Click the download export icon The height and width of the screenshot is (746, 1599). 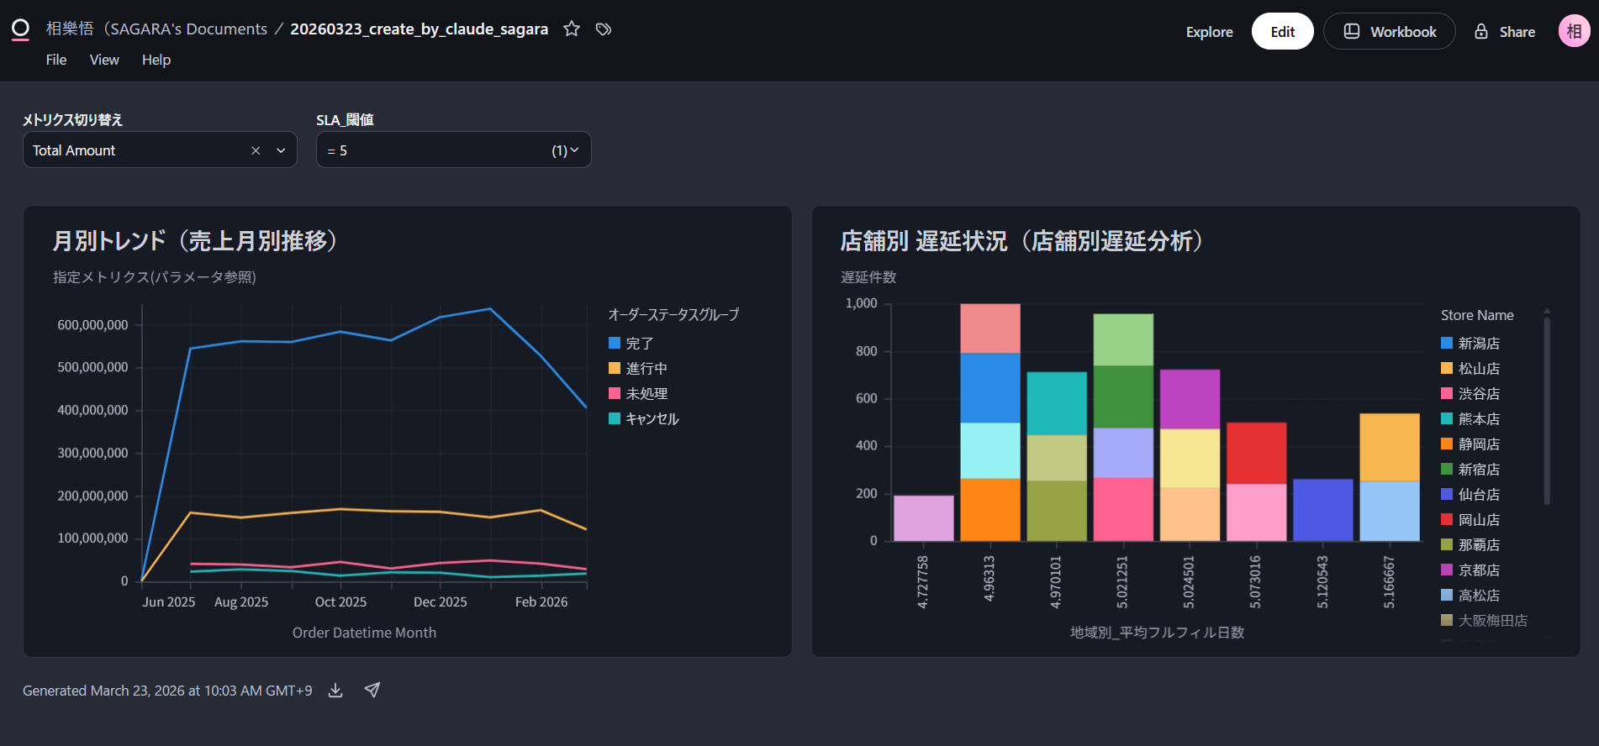335,691
